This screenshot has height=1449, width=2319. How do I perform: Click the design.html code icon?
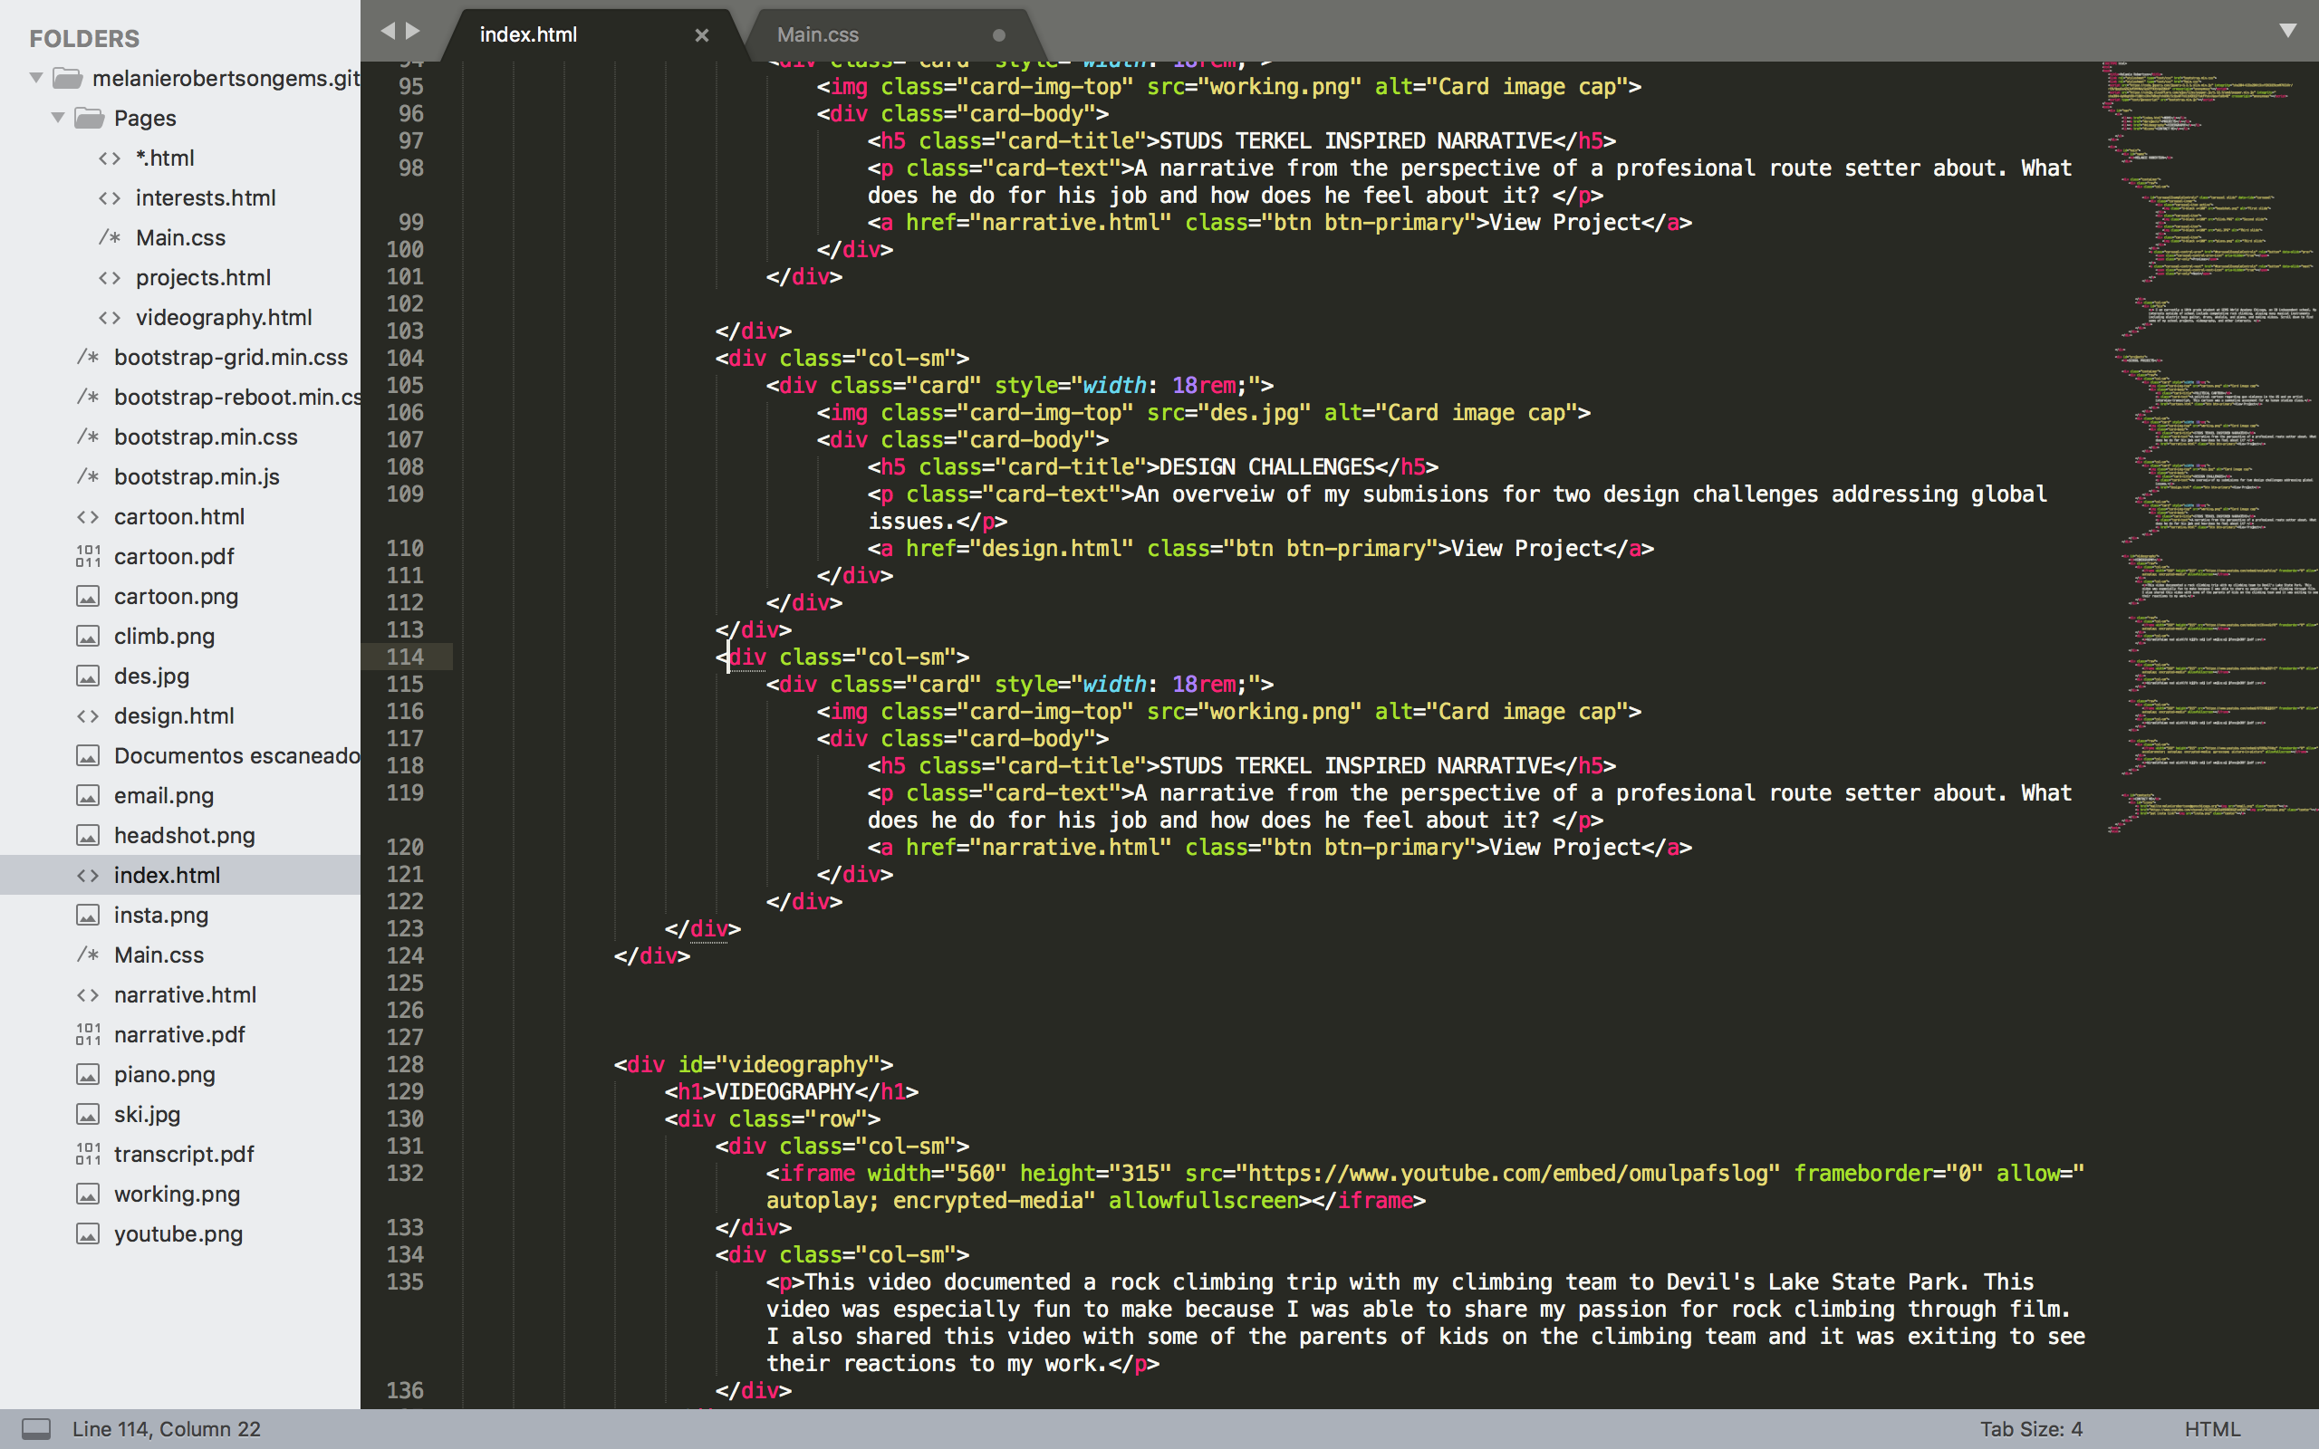[88, 715]
